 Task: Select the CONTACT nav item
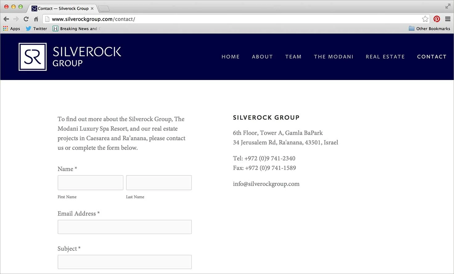click(432, 57)
